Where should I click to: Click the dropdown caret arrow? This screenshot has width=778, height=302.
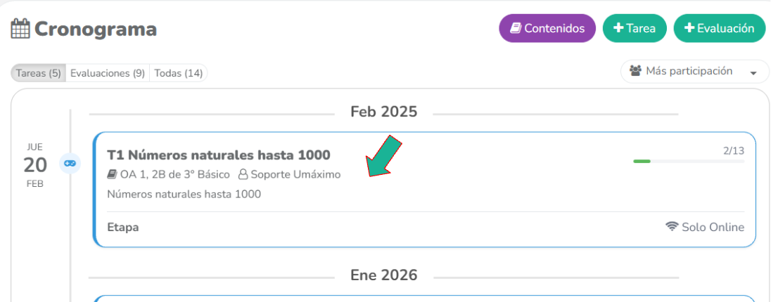[x=754, y=73]
